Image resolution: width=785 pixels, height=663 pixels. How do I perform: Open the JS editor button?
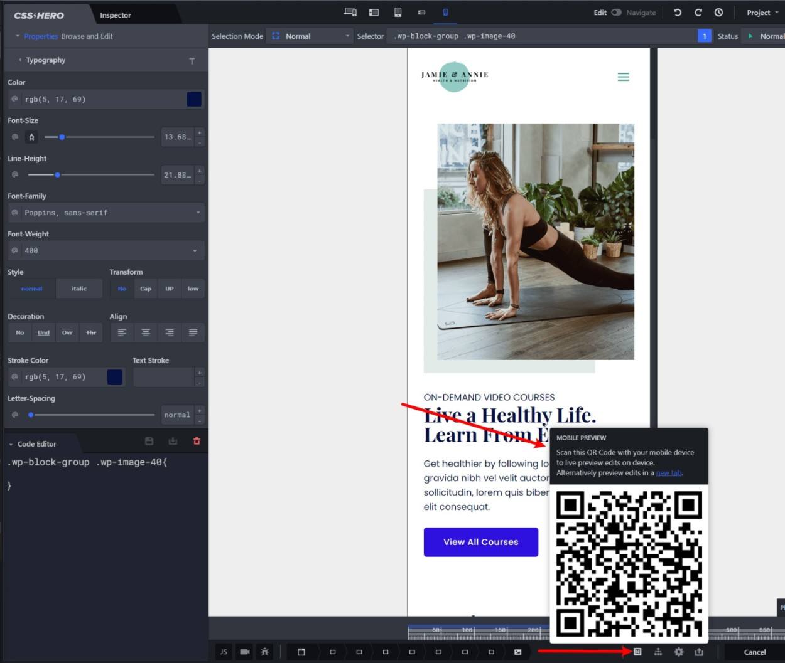point(224,652)
